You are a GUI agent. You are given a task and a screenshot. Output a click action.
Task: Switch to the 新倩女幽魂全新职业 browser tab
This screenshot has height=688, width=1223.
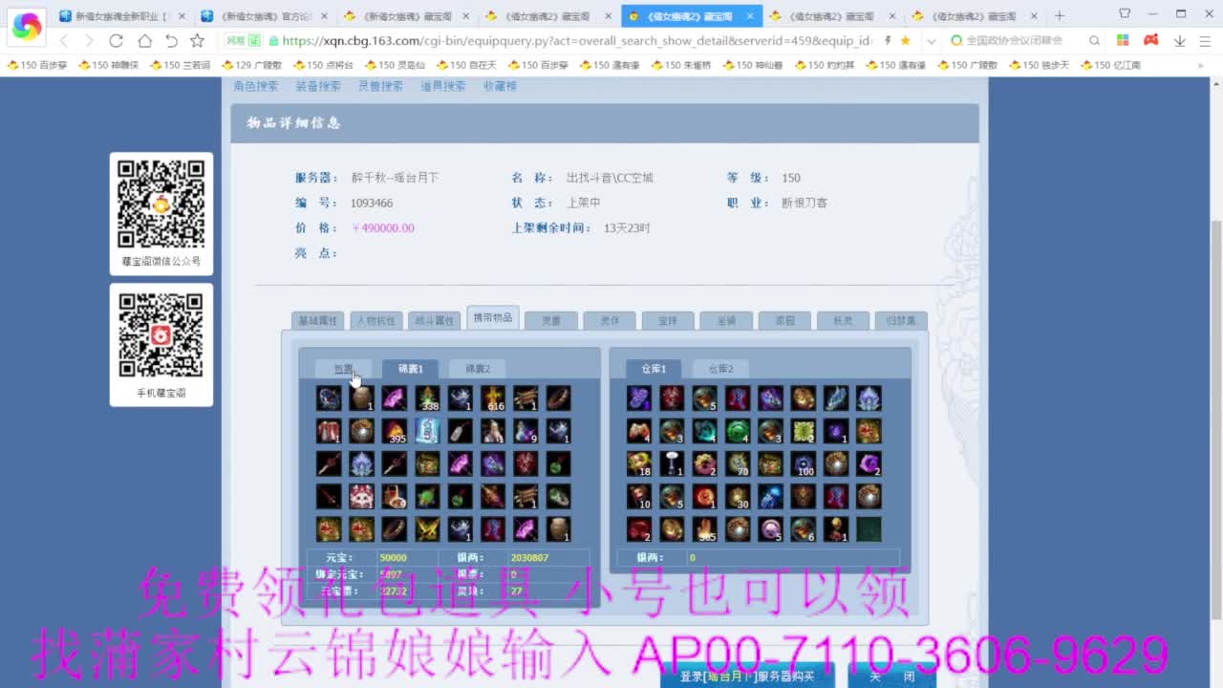coord(122,16)
